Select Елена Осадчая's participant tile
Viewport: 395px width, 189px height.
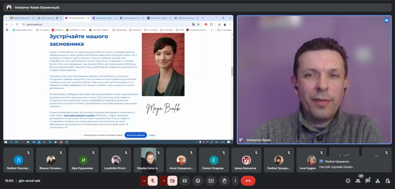[214, 160]
